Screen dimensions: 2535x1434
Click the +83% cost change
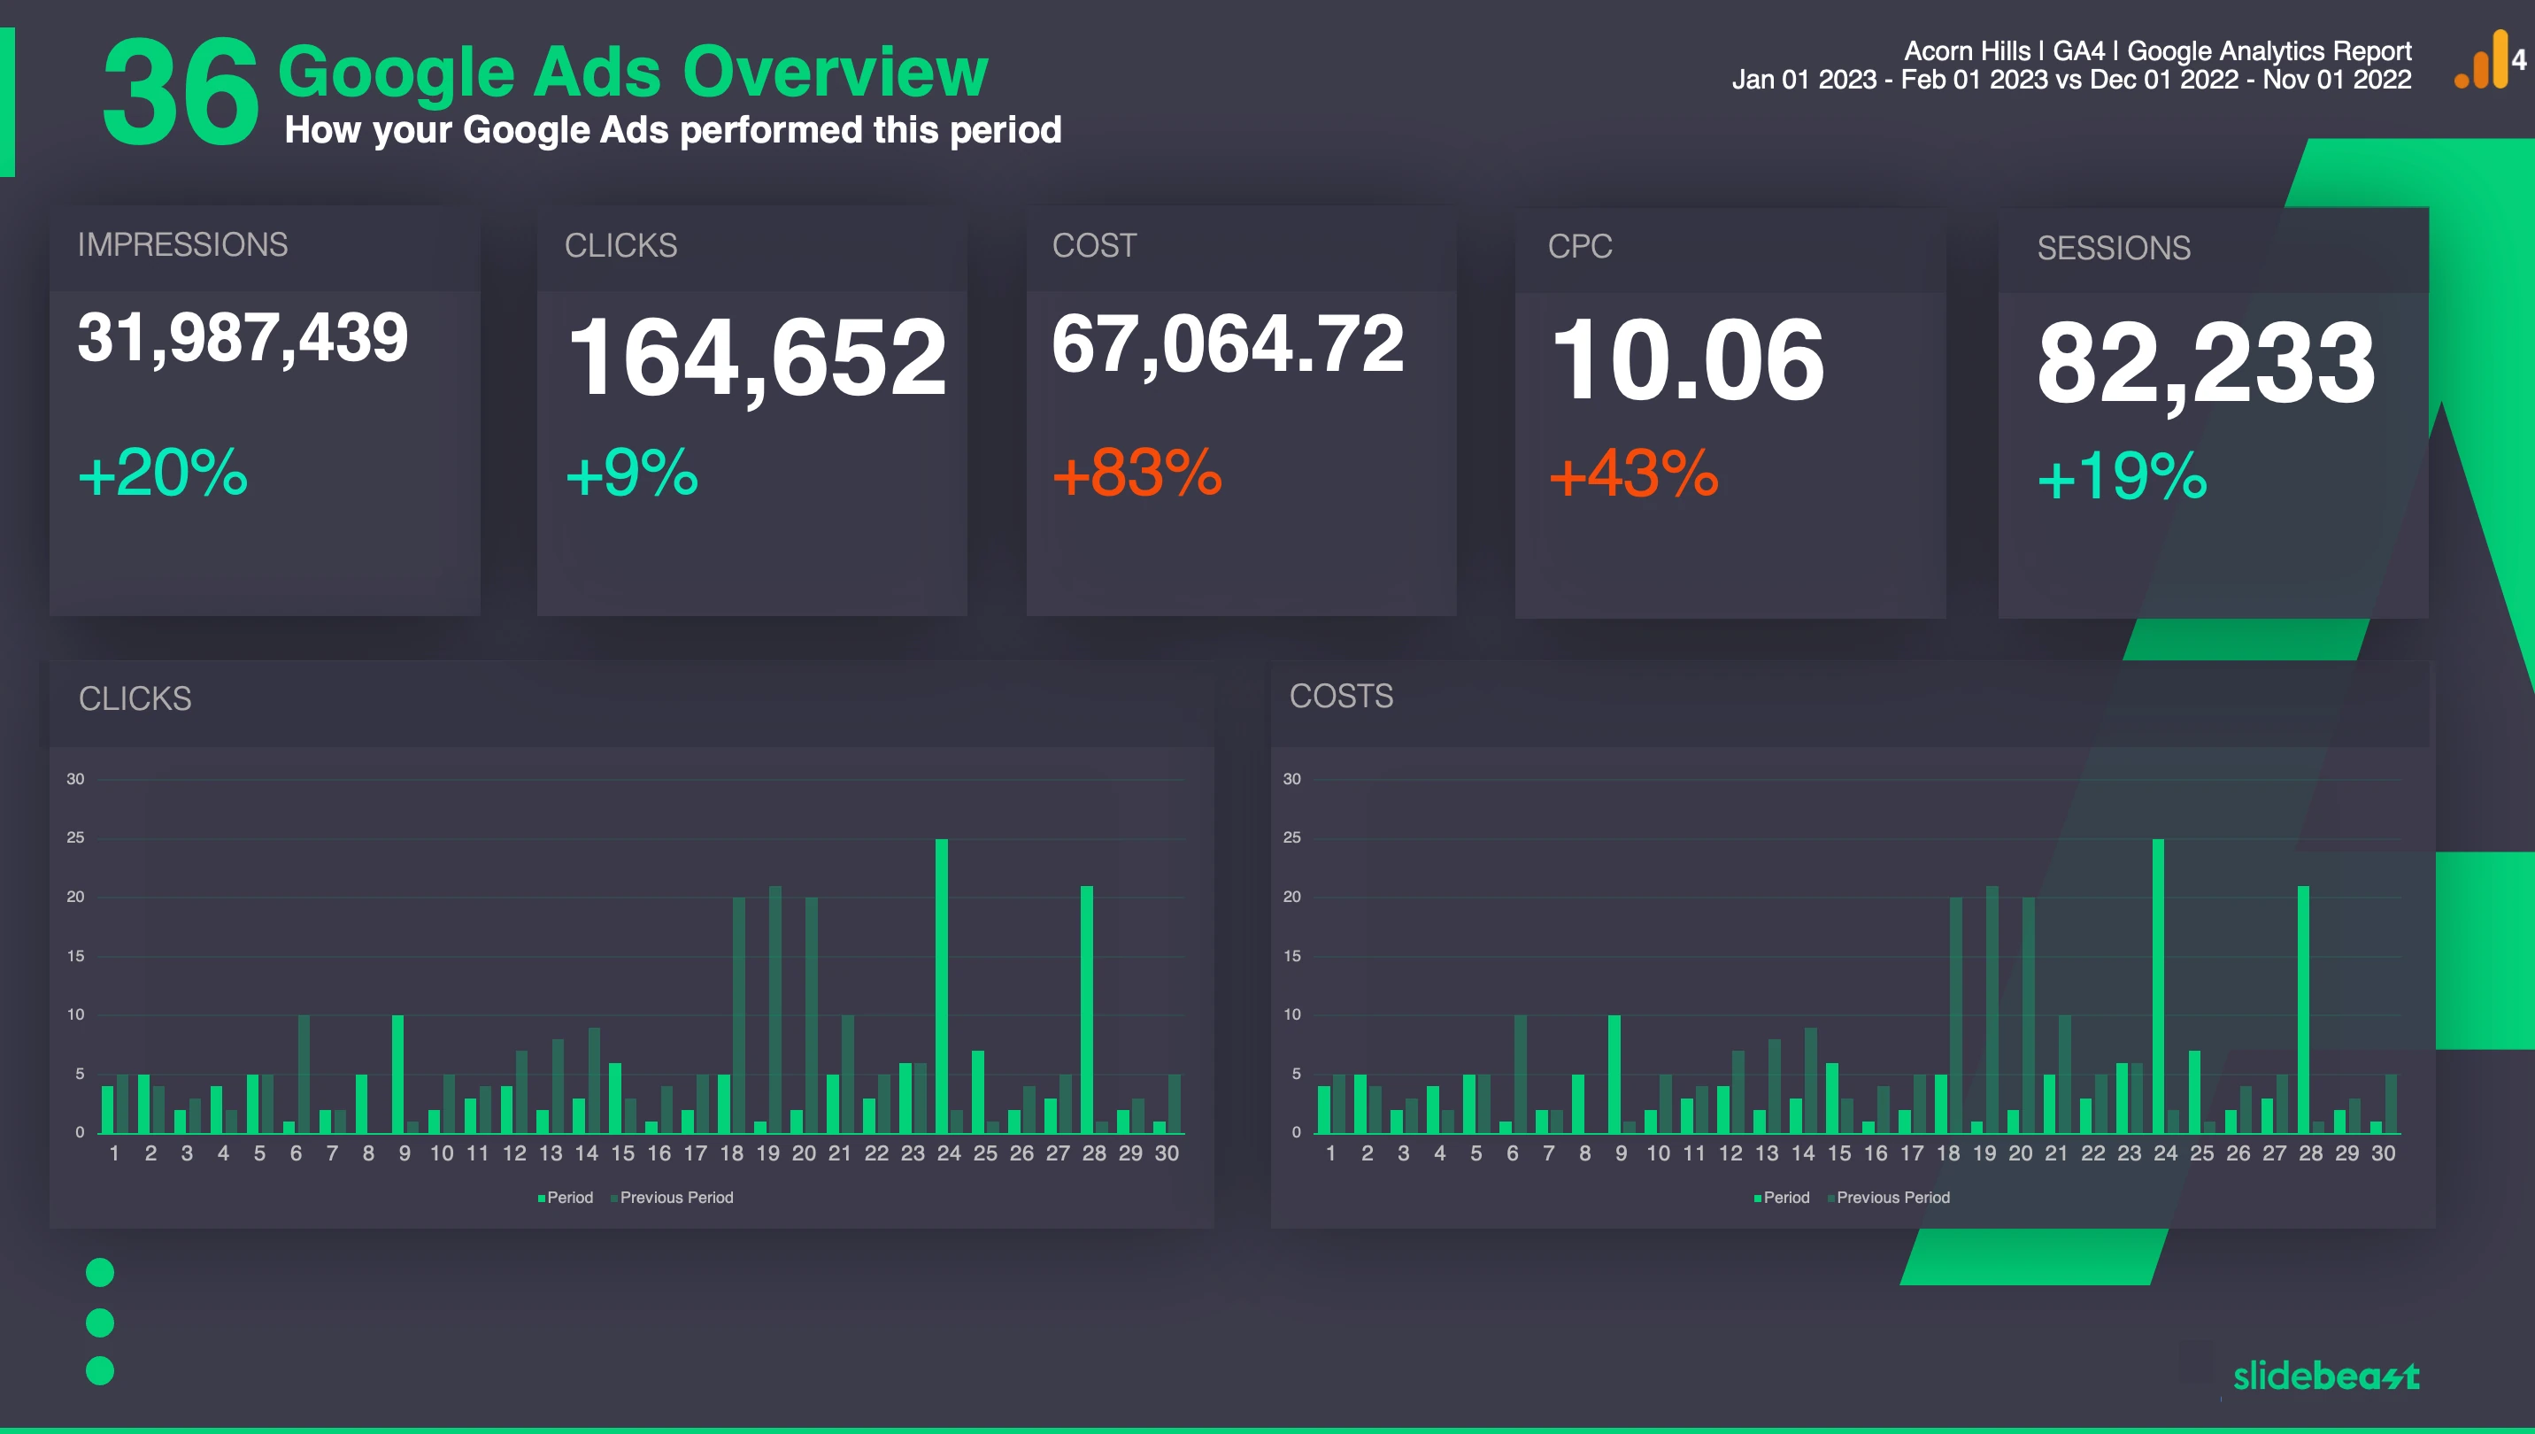[x=1137, y=473]
